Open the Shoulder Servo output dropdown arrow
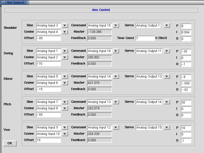This screenshot has width=204, height=153. (167, 25)
